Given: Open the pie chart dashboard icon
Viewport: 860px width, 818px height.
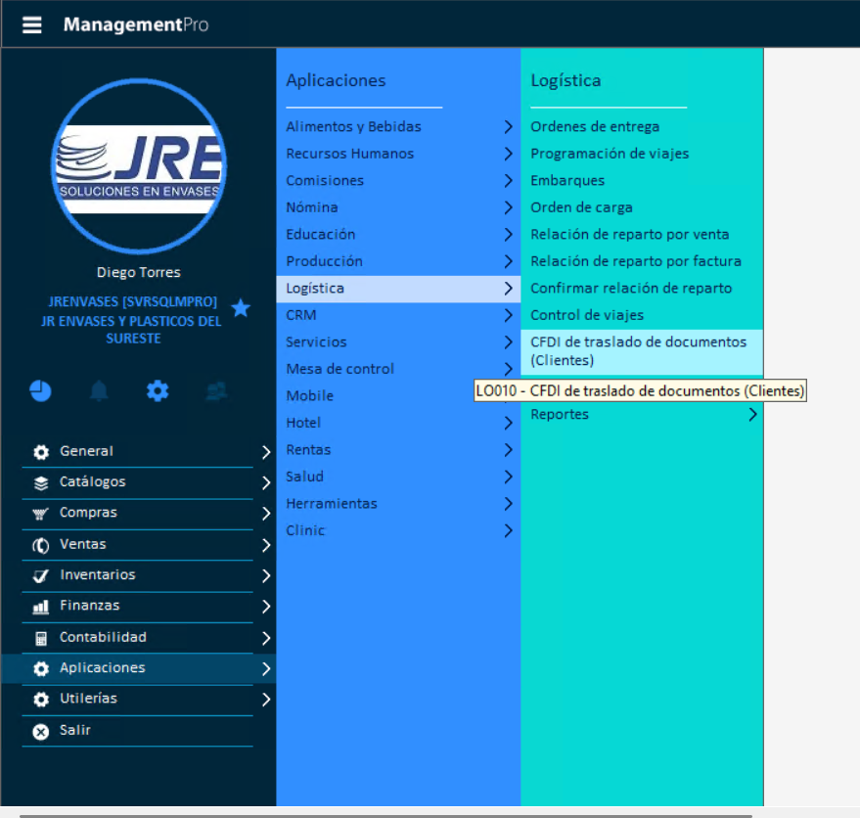Looking at the screenshot, I should pyautogui.click(x=40, y=391).
